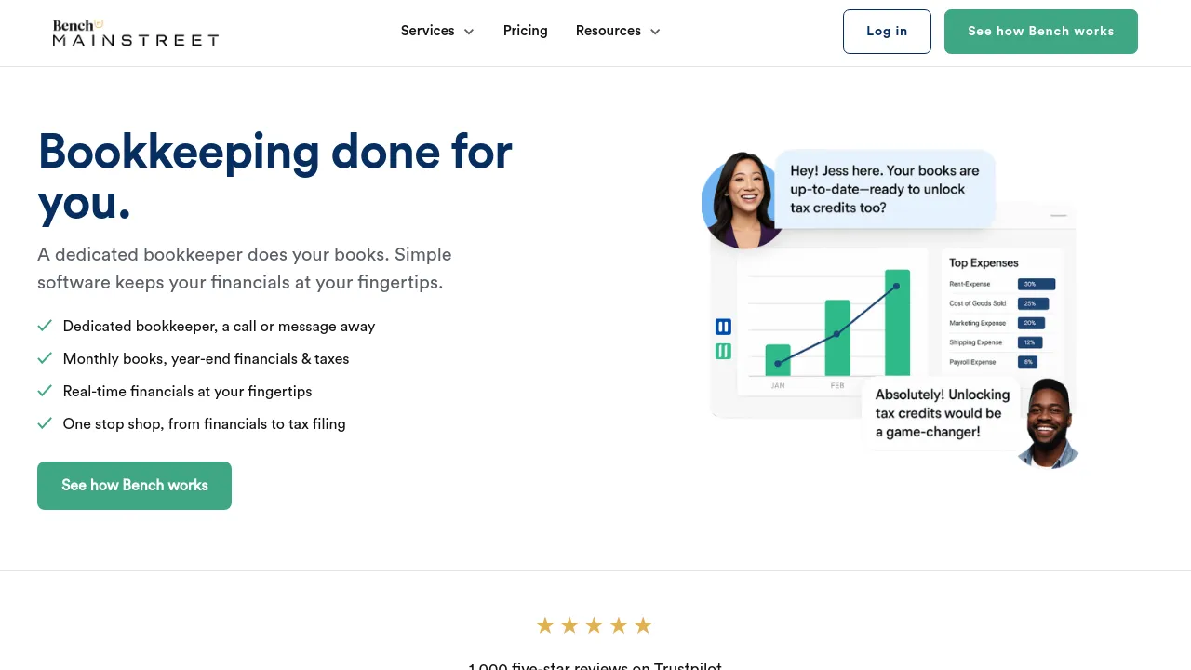This screenshot has width=1191, height=670.
Task: Click checkmark beside Real-time financials line
Action: click(x=45, y=391)
